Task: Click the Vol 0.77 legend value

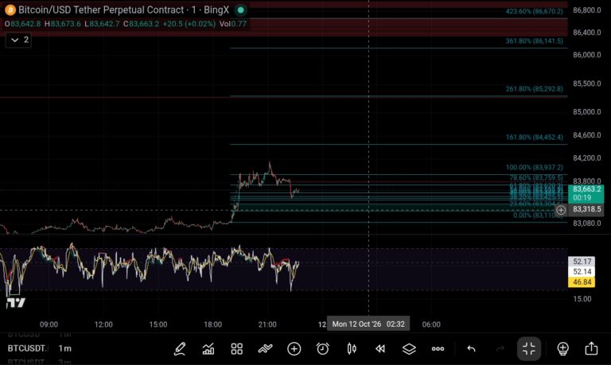Action: click(232, 24)
